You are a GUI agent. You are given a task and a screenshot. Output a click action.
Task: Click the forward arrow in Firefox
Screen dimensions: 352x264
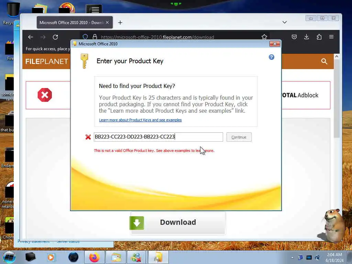coord(43,37)
